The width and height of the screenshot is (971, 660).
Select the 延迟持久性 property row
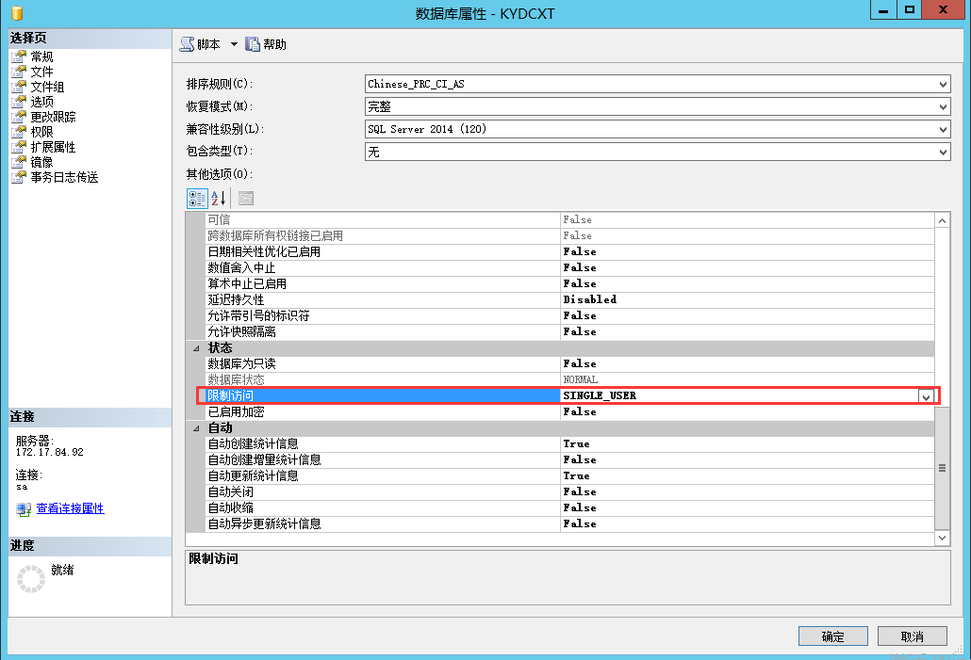569,300
